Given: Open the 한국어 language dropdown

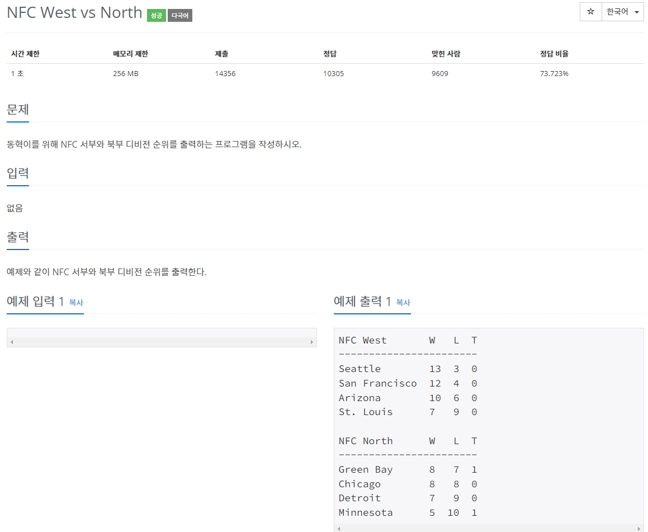Looking at the screenshot, I should (622, 12).
